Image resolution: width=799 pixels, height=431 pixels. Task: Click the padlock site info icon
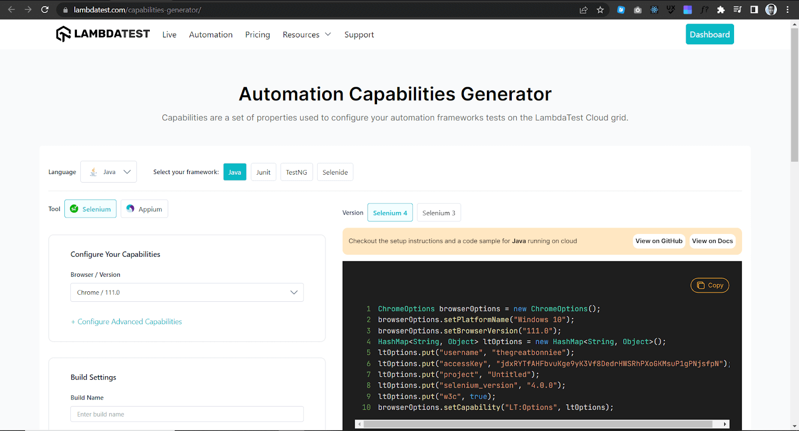65,10
